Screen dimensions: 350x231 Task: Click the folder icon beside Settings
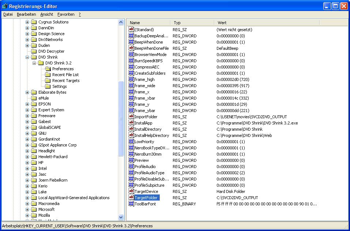click(48, 86)
